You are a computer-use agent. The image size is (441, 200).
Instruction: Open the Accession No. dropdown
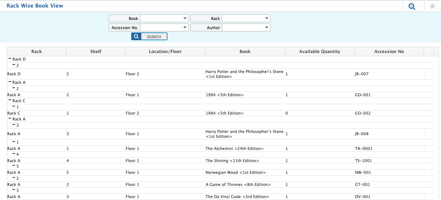[x=185, y=28]
